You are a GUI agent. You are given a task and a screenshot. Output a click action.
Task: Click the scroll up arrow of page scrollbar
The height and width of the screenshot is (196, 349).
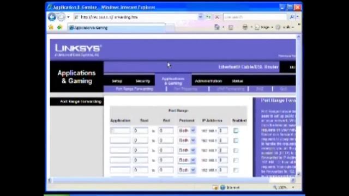click(x=299, y=37)
